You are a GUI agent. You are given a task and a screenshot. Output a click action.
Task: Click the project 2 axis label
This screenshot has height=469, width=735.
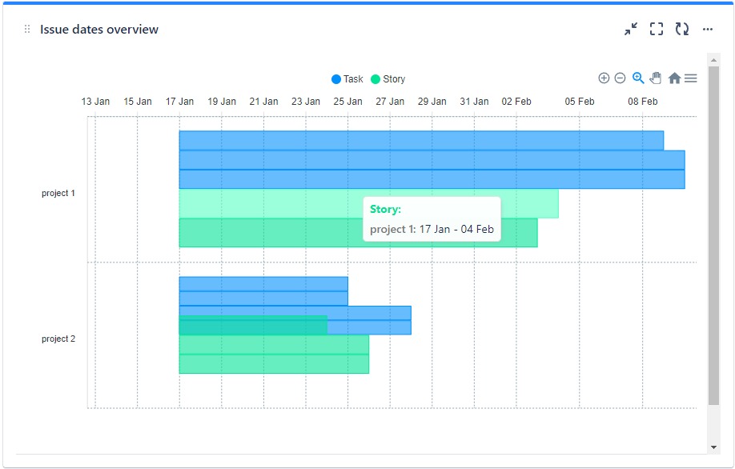58,339
